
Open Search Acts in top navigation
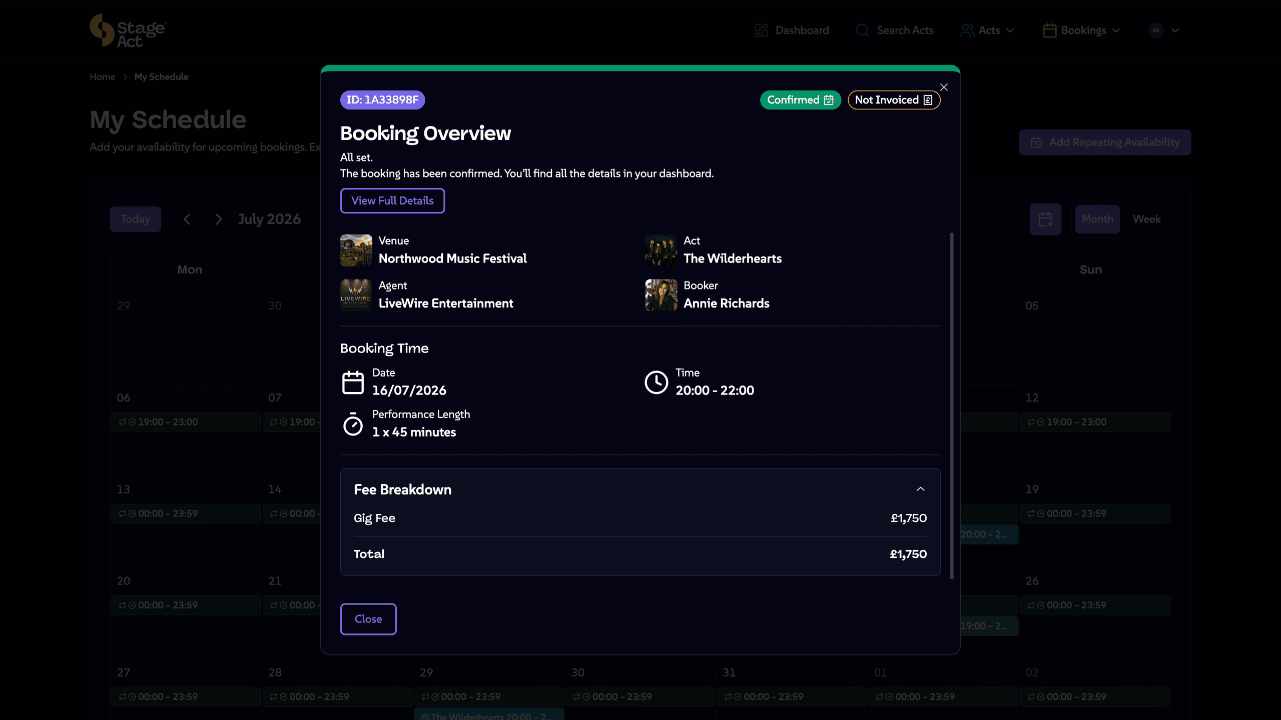click(894, 30)
